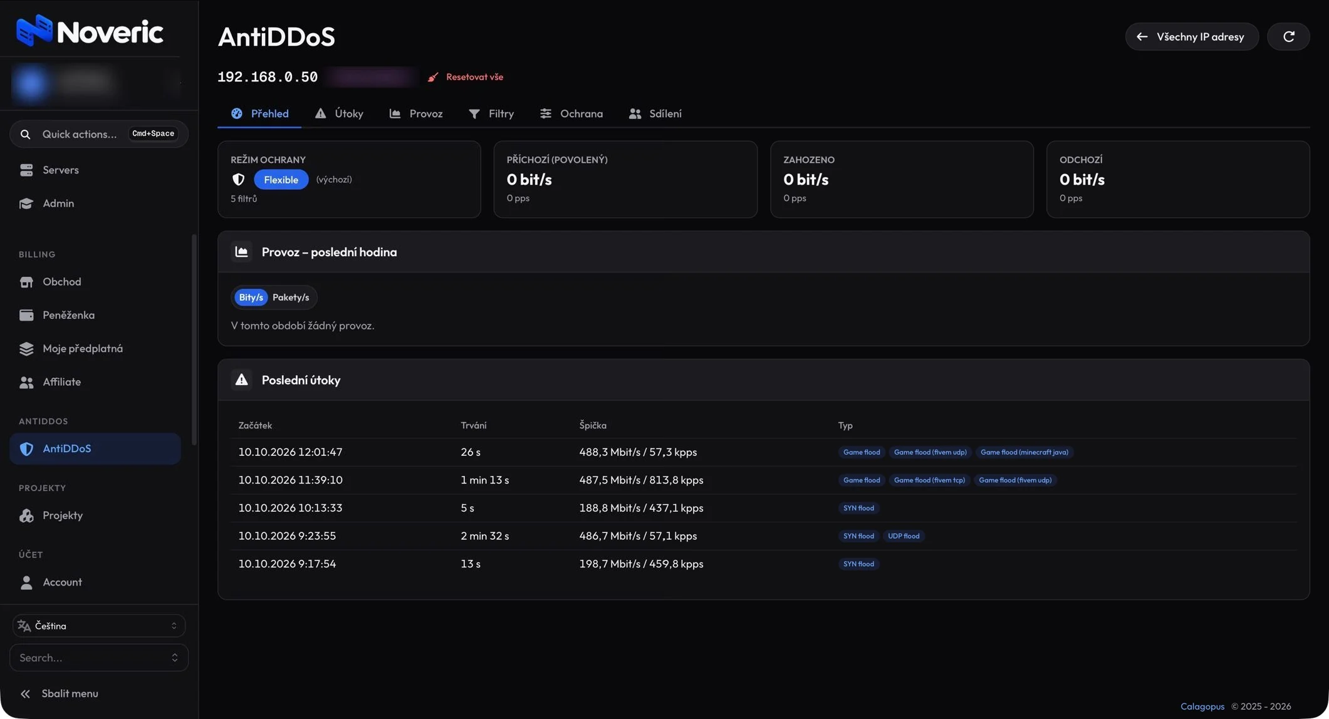This screenshot has height=719, width=1329.
Task: Select AntiDDoS sidebar item
Action: click(95, 448)
